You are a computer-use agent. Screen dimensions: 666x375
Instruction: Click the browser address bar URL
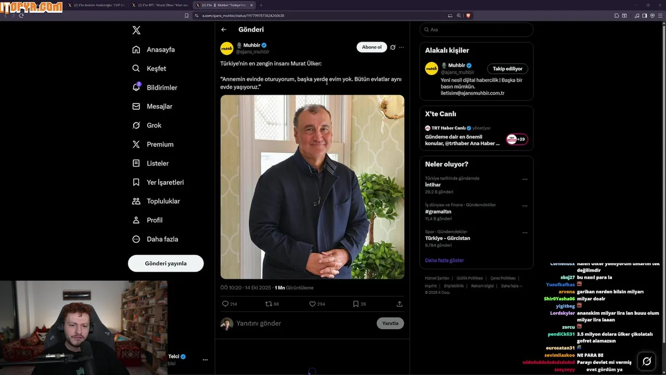coord(243,16)
